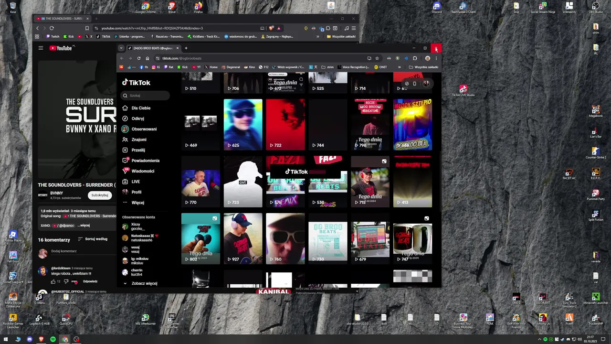Viewport: 611px width, 344px height.
Task: Open VALORANT desktop shortcut
Action: click(x=543, y=299)
